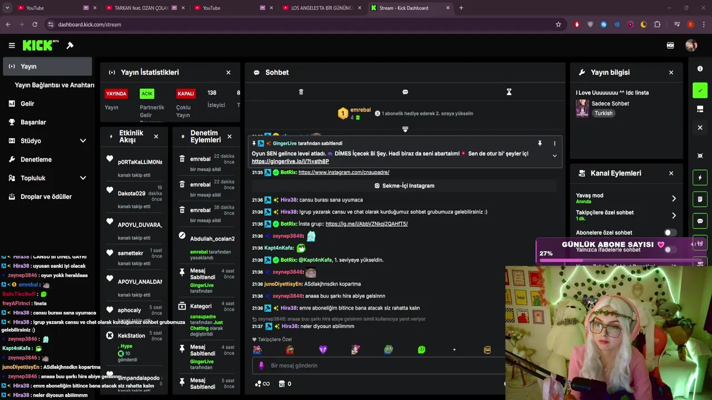Click the green checkmark button in right rail
Image resolution: width=712 pixels, height=400 pixels.
[x=700, y=91]
